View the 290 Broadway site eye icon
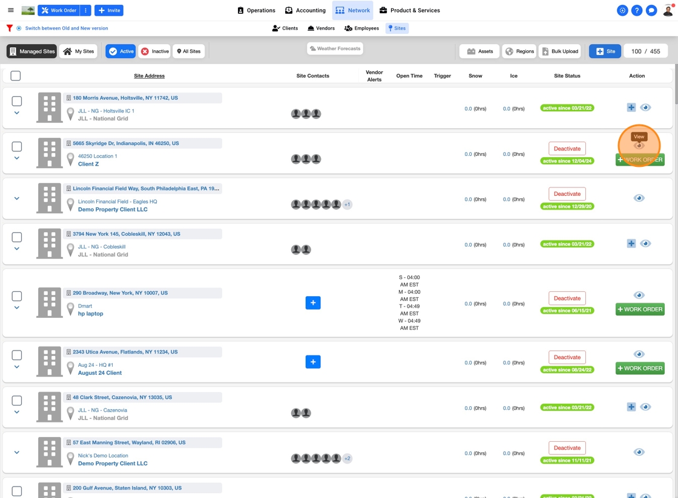 point(639,295)
